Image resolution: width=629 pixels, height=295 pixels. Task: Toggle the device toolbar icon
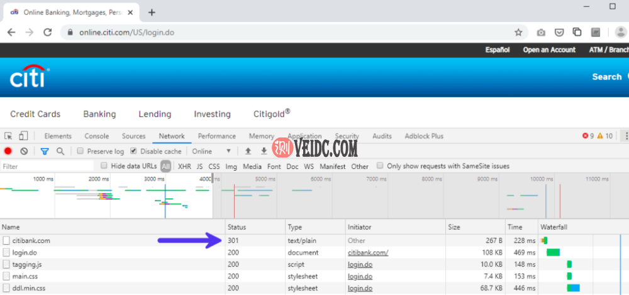tap(23, 136)
